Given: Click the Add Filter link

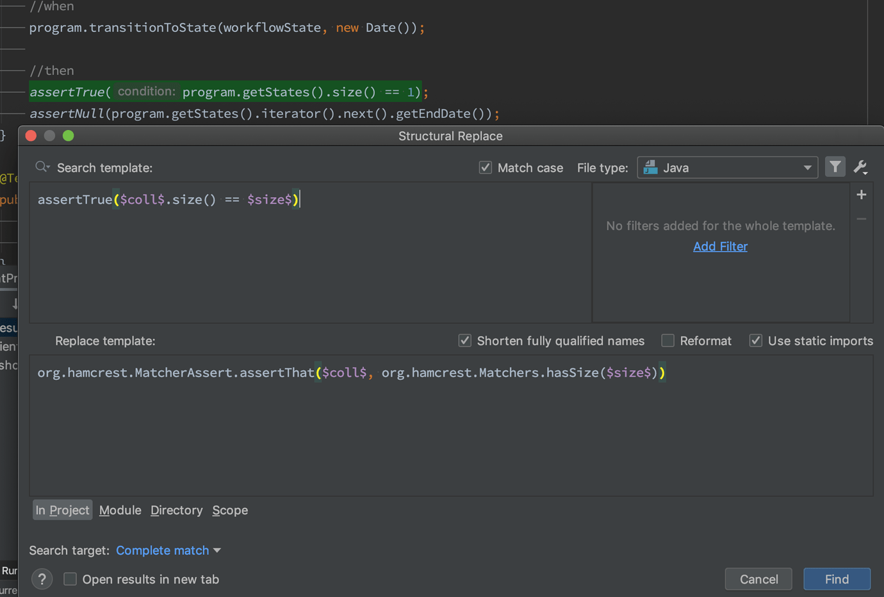Looking at the screenshot, I should tap(720, 247).
